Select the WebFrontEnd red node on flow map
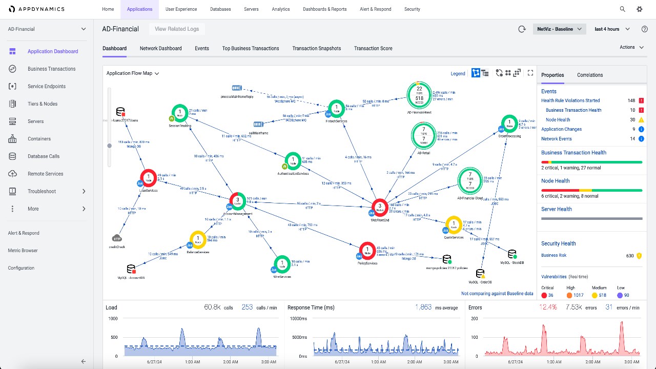The image size is (656, 369). [380, 208]
